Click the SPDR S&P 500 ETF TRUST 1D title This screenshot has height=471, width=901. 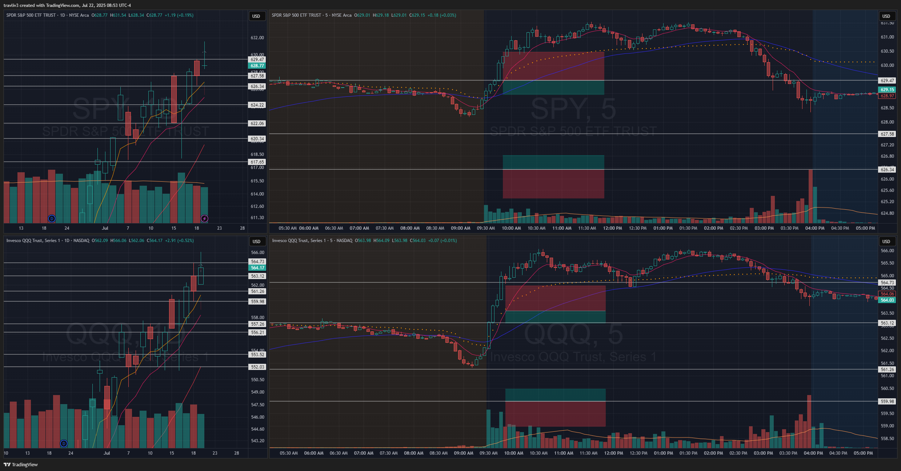point(47,15)
